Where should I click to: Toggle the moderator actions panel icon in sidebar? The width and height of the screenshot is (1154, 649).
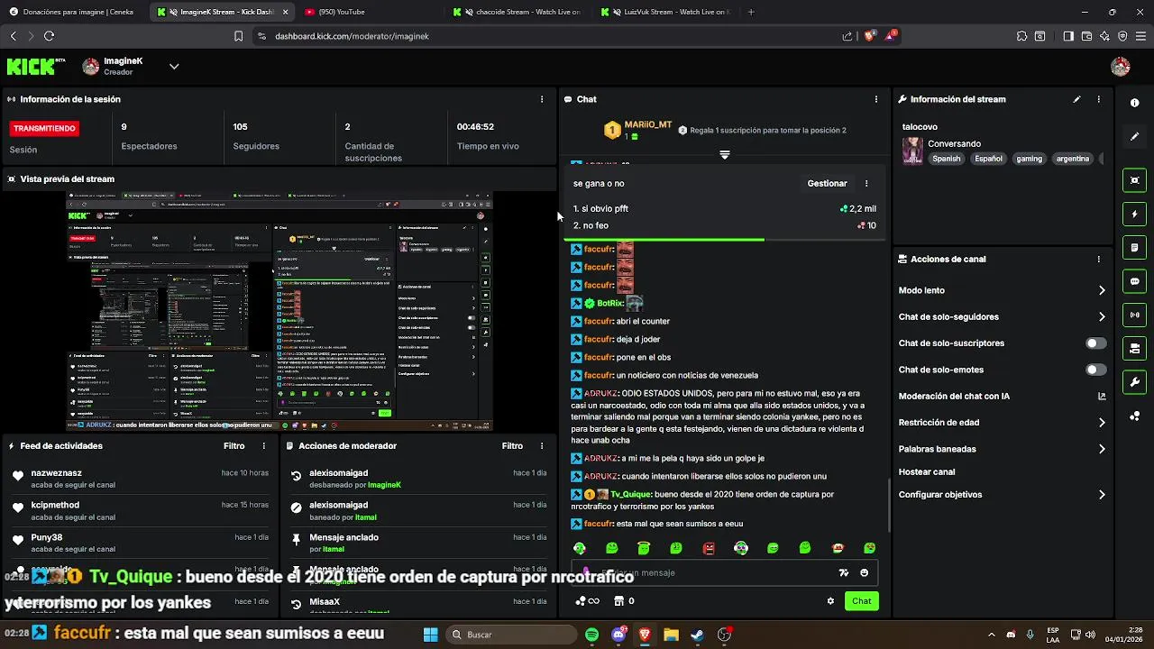(1135, 348)
